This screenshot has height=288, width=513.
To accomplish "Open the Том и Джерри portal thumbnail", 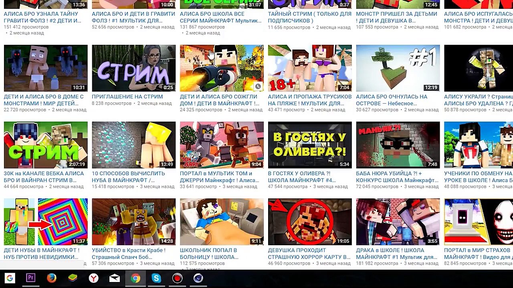I will click(222, 145).
